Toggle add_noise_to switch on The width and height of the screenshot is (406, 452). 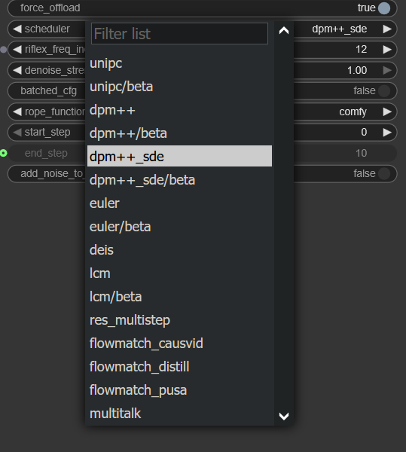point(384,173)
